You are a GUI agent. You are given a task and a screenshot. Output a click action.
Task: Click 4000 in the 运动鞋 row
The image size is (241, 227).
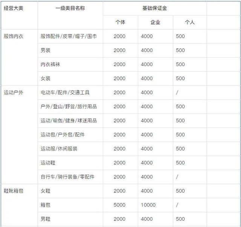pos(146,163)
